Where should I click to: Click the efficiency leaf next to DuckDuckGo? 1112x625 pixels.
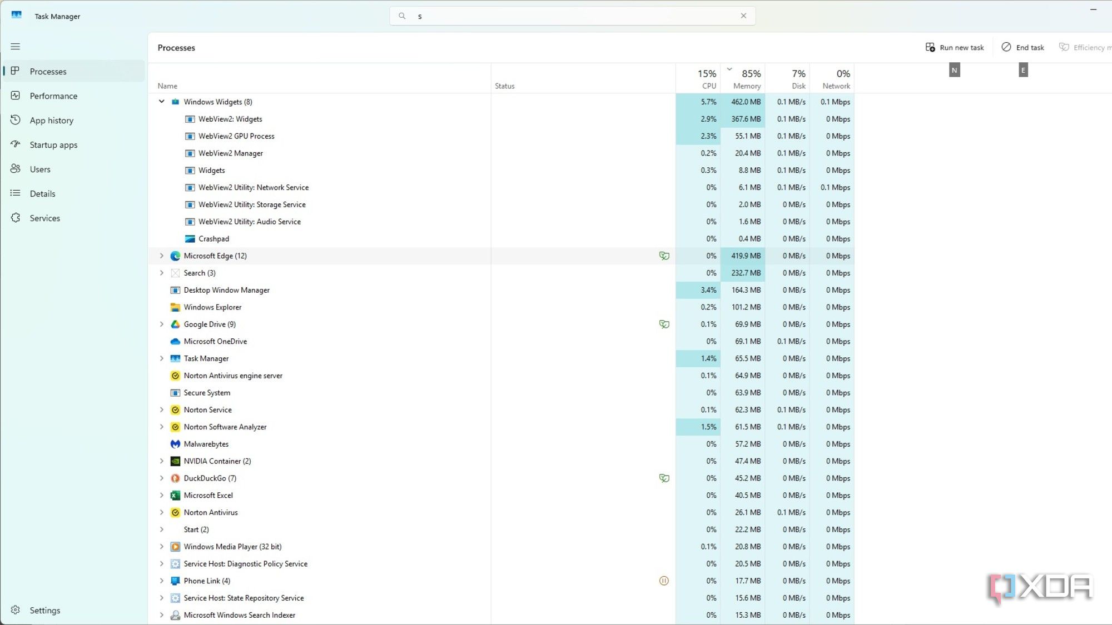[664, 478]
